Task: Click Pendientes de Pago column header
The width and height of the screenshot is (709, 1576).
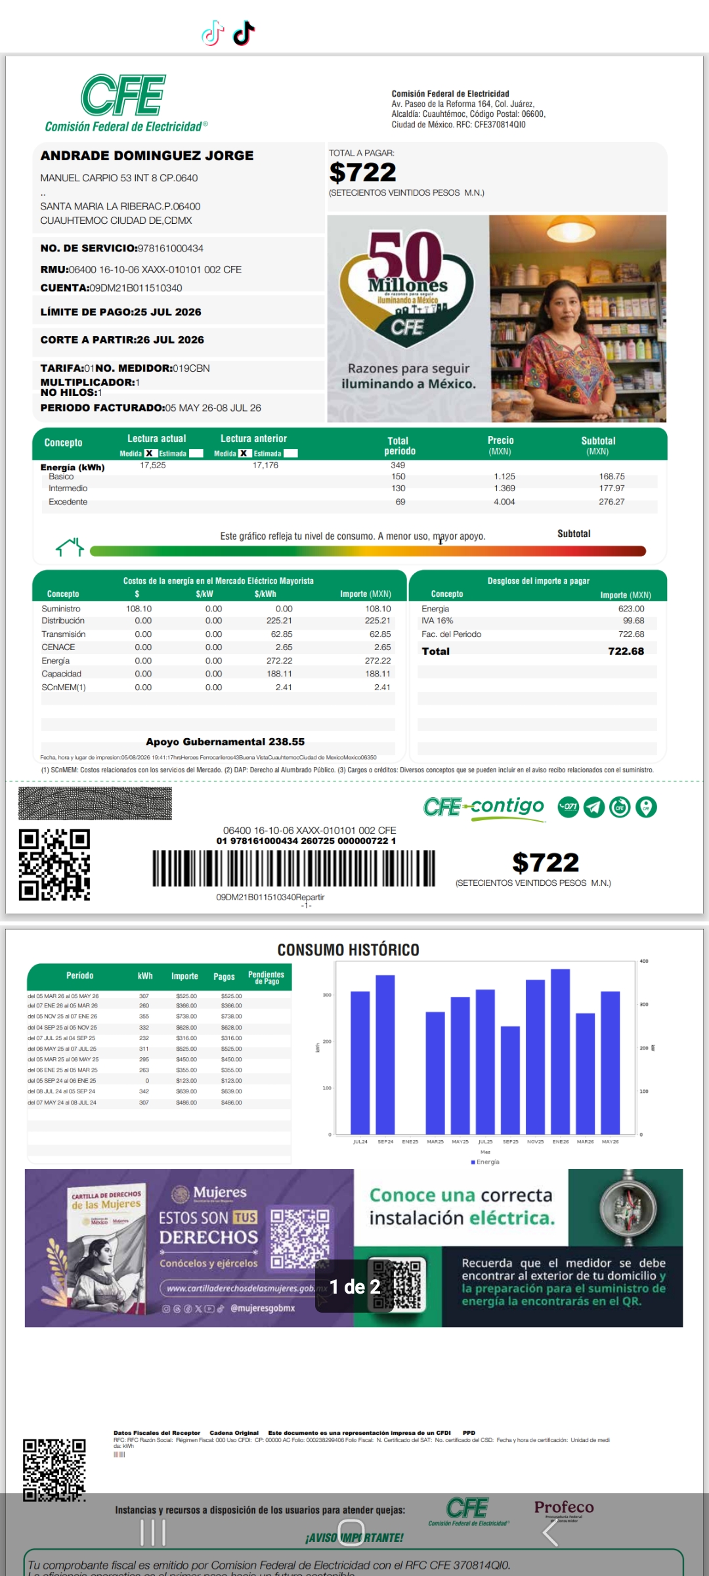Action: point(267,978)
